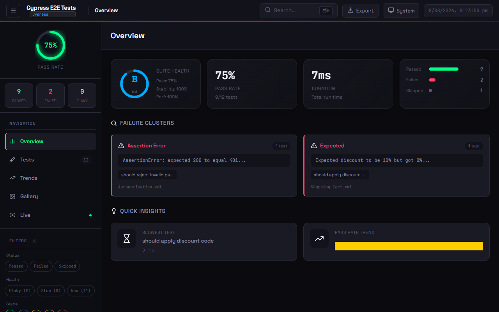Click the monitor icon on System button
Viewport: 499px width, 312px height.
tap(391, 11)
